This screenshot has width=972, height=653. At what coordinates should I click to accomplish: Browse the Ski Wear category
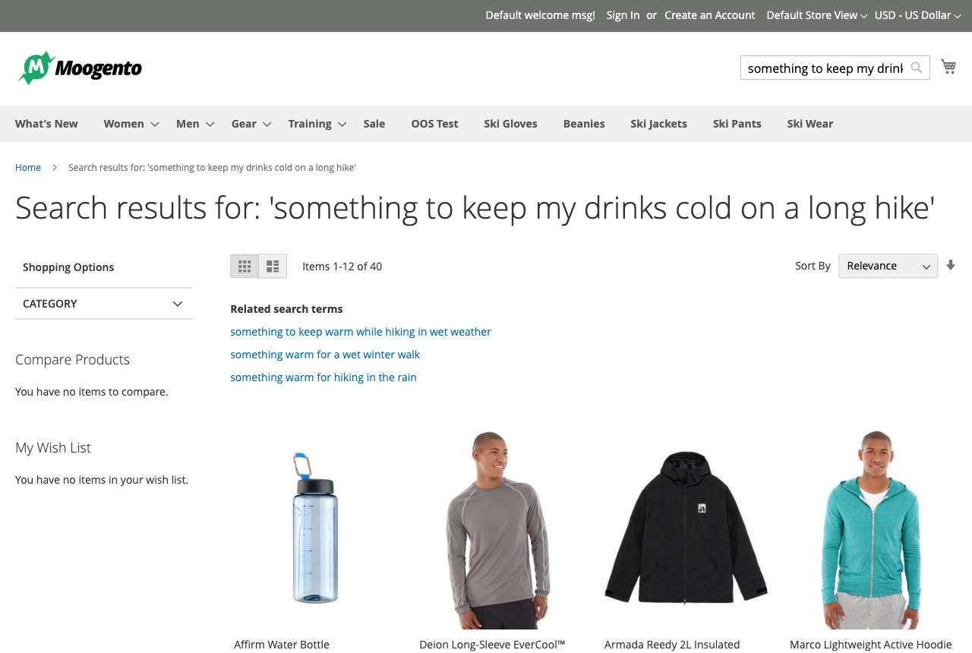tap(809, 124)
